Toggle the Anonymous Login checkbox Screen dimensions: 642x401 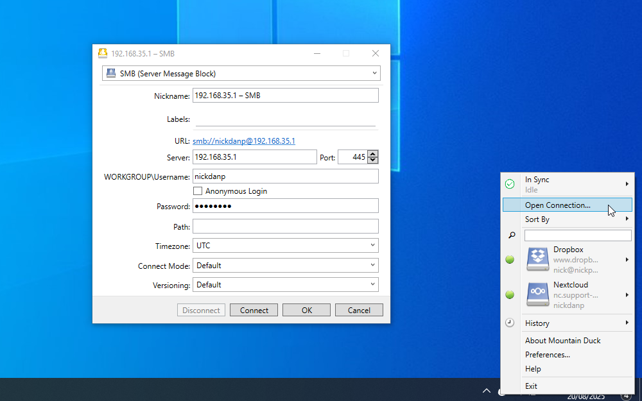(198, 191)
